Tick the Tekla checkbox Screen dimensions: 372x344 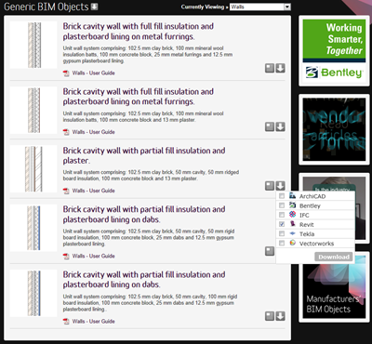coord(282,233)
